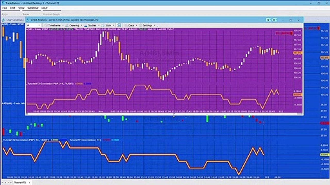Click the Timeframe clock icon
Viewport: 330px width, 185px height.
point(46,25)
